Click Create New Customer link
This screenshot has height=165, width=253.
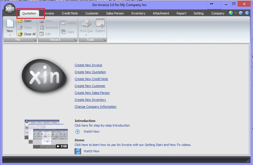pyautogui.click(x=90, y=86)
